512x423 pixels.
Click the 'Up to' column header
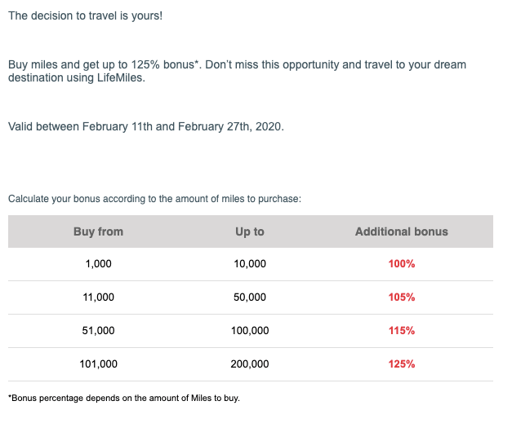[x=249, y=231]
